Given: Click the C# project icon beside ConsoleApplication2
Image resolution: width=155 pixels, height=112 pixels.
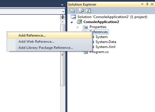Looking at the screenshot, I should pyautogui.click(x=80, y=22).
